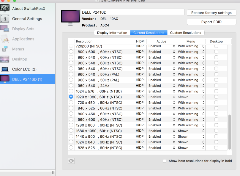Click the Active column header

pyautogui.click(x=161, y=41)
